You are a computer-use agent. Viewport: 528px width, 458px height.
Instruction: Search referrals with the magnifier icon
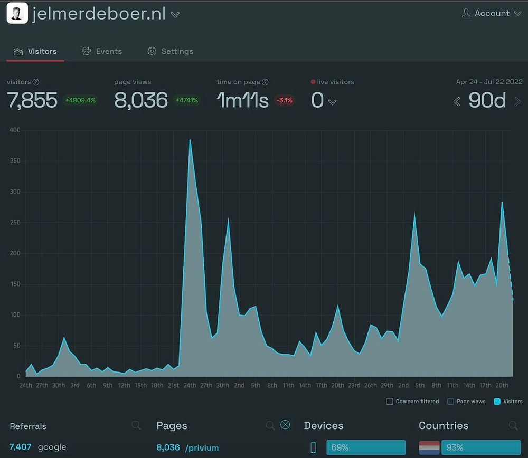click(x=136, y=425)
